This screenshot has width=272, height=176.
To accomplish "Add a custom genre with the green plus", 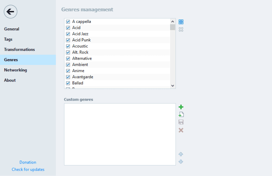I will [x=181, y=107].
